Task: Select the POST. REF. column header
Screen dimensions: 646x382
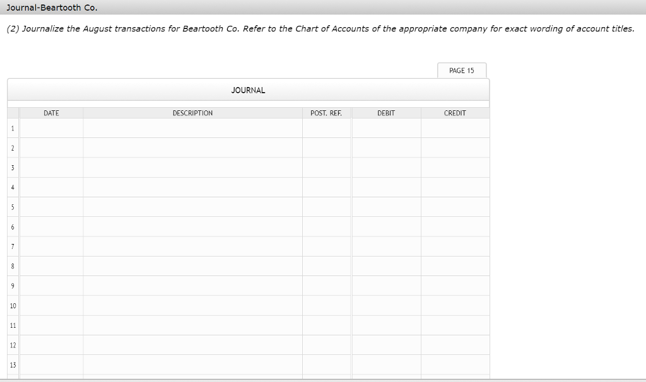Action: click(326, 113)
